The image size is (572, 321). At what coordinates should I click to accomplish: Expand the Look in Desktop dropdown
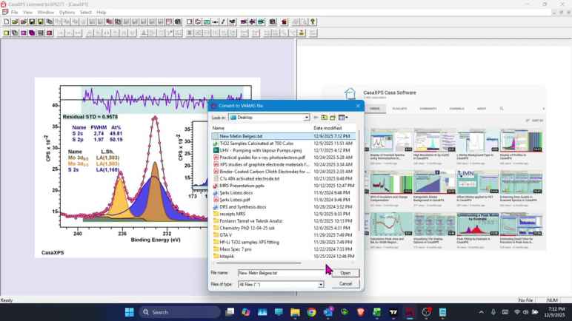point(305,118)
